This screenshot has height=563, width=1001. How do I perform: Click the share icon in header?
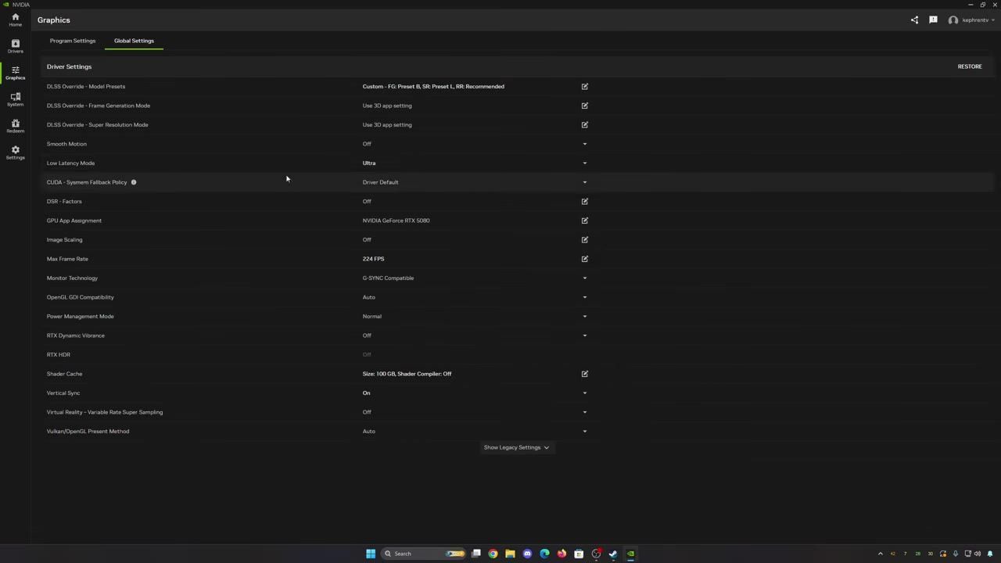click(914, 20)
